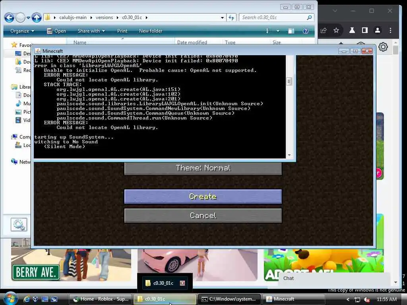
Task: Select Libraries in navigation pane
Action: point(21,87)
